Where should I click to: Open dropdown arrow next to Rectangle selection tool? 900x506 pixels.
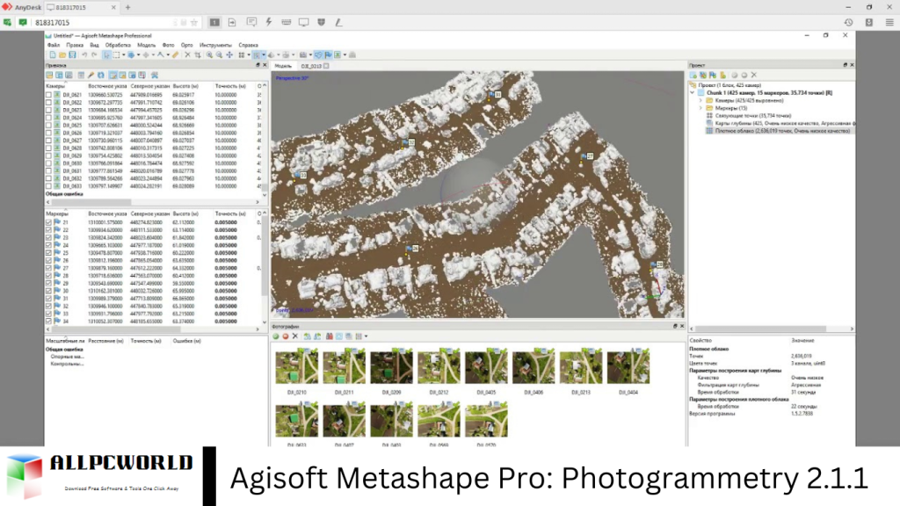[123, 55]
